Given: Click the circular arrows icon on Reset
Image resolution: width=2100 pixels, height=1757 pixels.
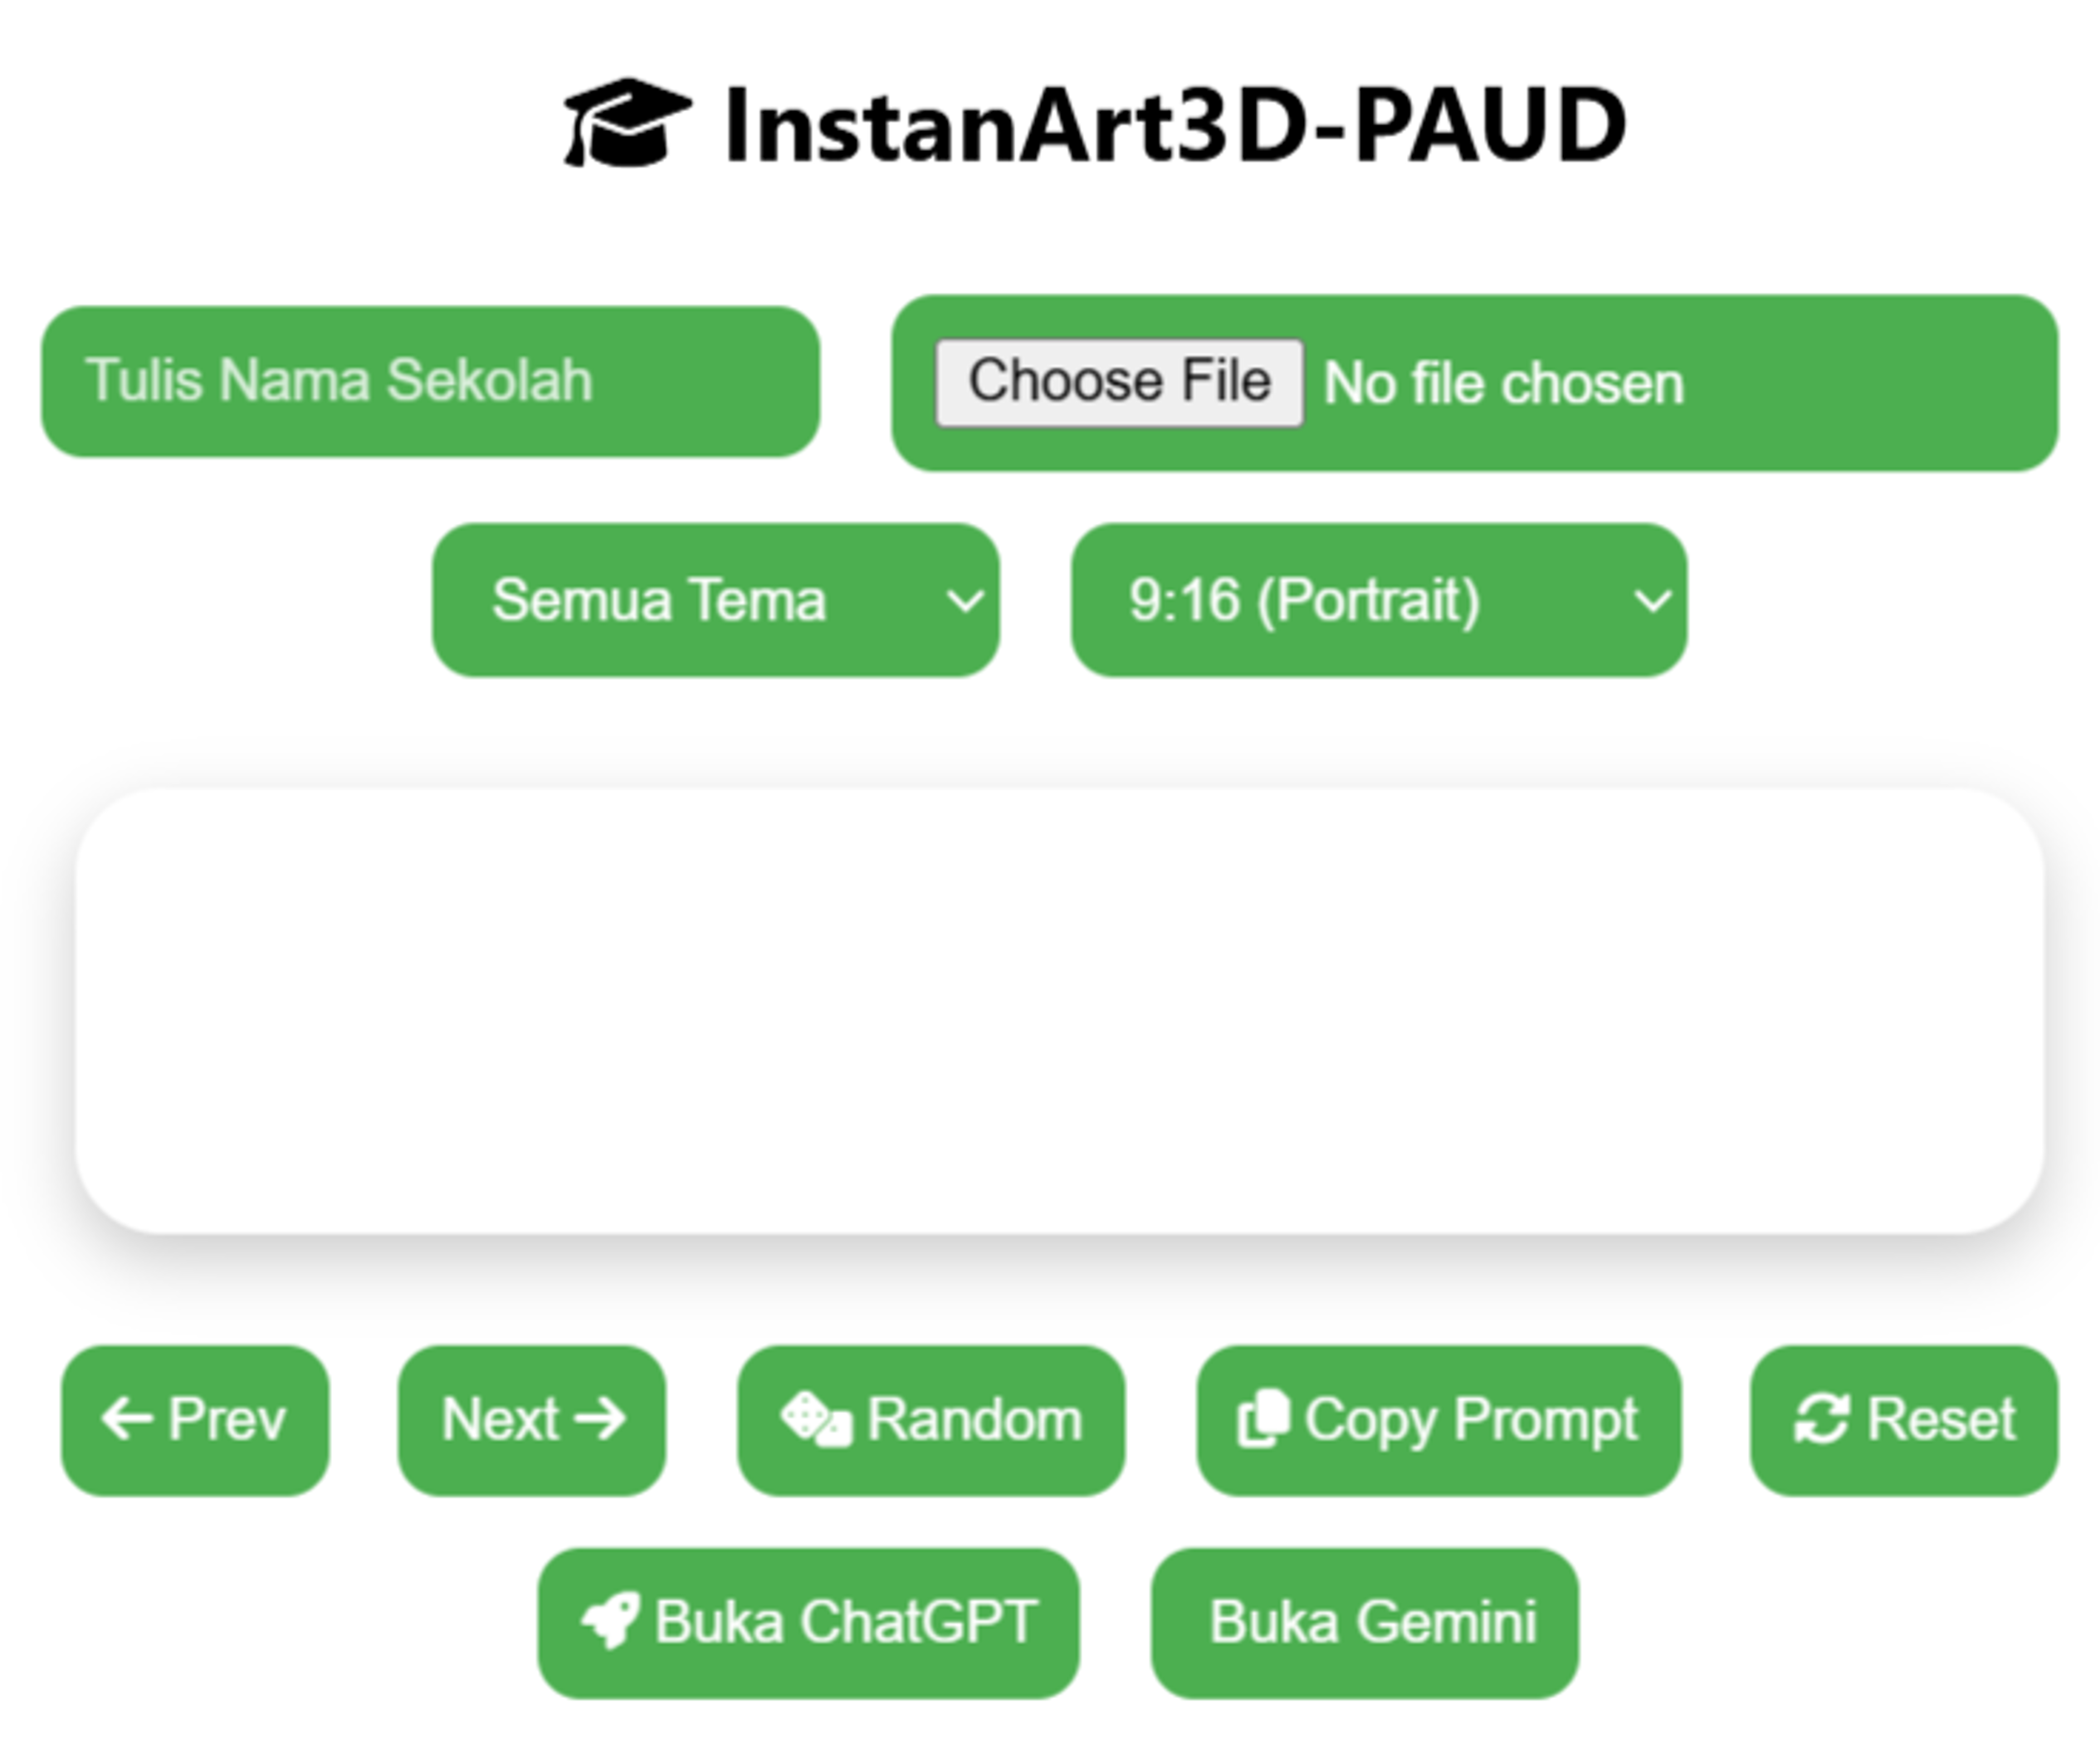Looking at the screenshot, I should click(x=1821, y=1420).
